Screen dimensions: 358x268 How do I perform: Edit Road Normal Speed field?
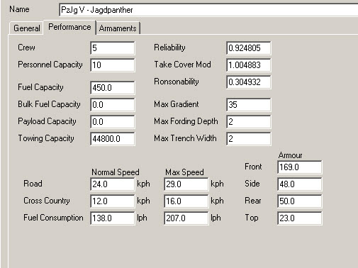pyautogui.click(x=113, y=184)
